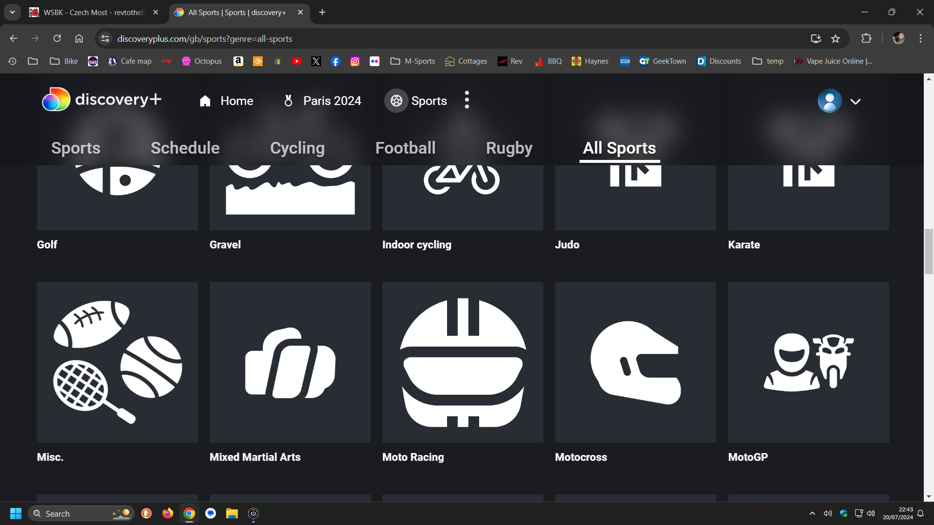
Task: Click the profile avatar icon
Action: [x=829, y=101]
